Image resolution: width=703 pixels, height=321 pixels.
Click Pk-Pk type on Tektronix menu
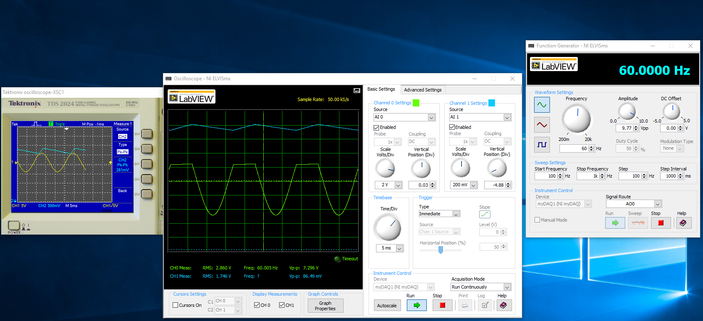122,152
